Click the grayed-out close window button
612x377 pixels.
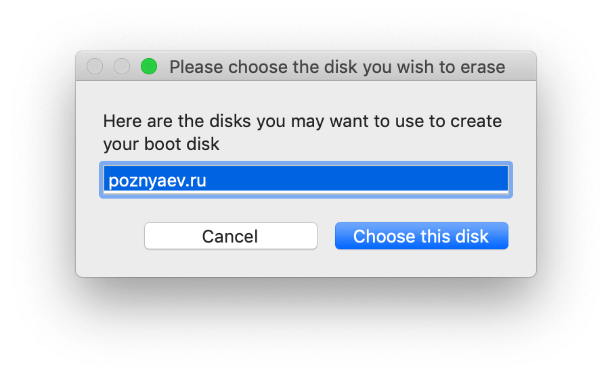click(x=95, y=66)
